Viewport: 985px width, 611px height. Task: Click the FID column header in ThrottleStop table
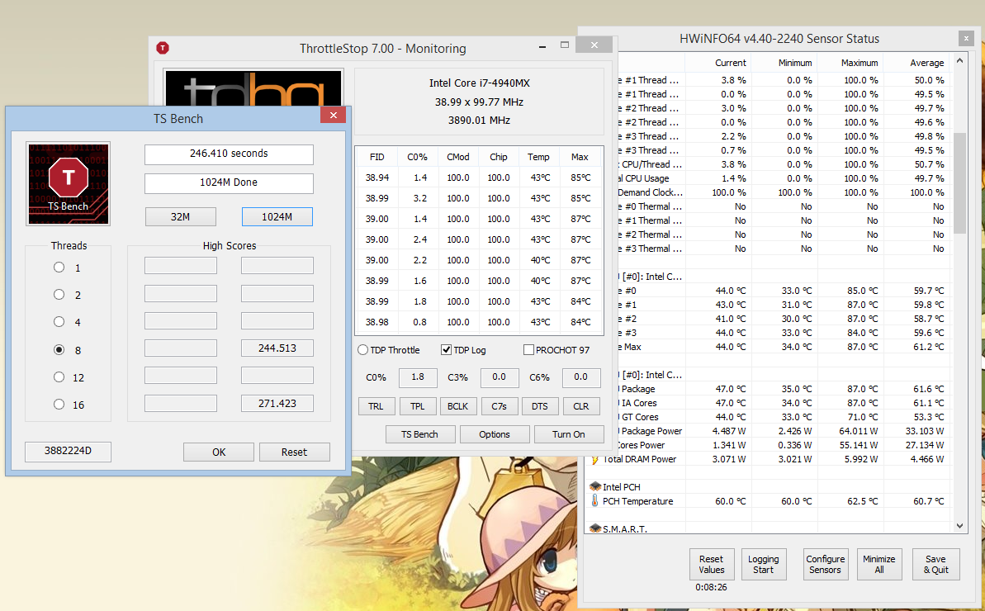(x=377, y=157)
